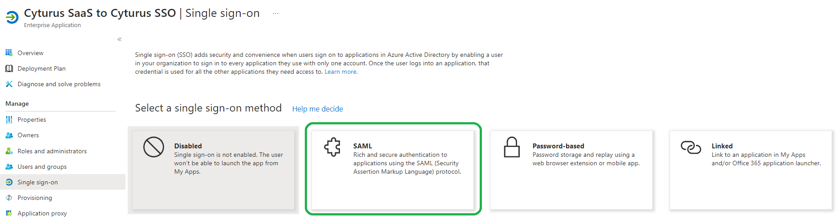Collapse the sidebar with double chevron
The width and height of the screenshot is (837, 223).
(x=119, y=39)
